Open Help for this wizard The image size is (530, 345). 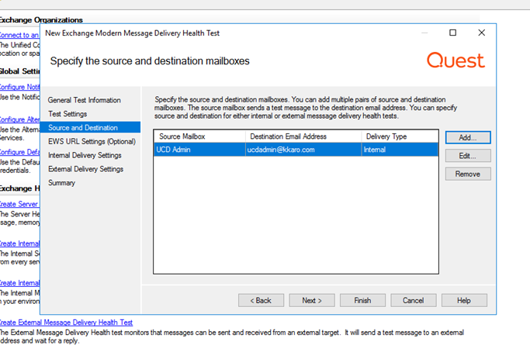464,300
